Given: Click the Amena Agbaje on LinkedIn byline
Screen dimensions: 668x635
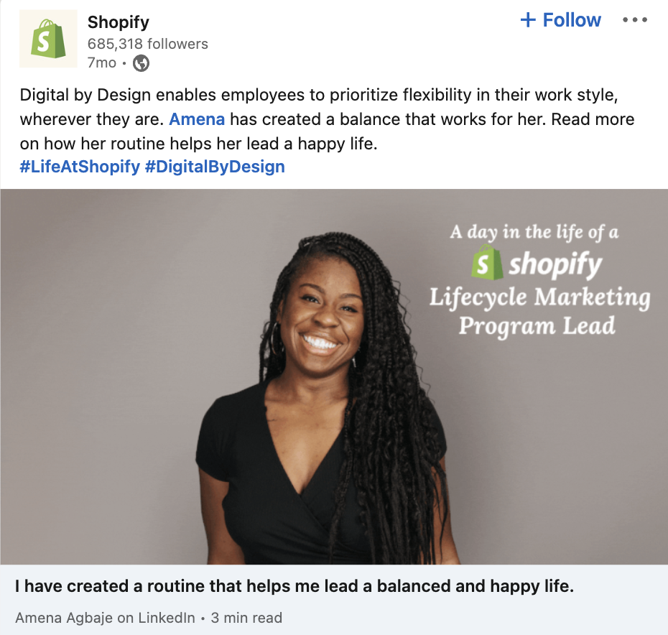Looking at the screenshot, I should point(105,618).
